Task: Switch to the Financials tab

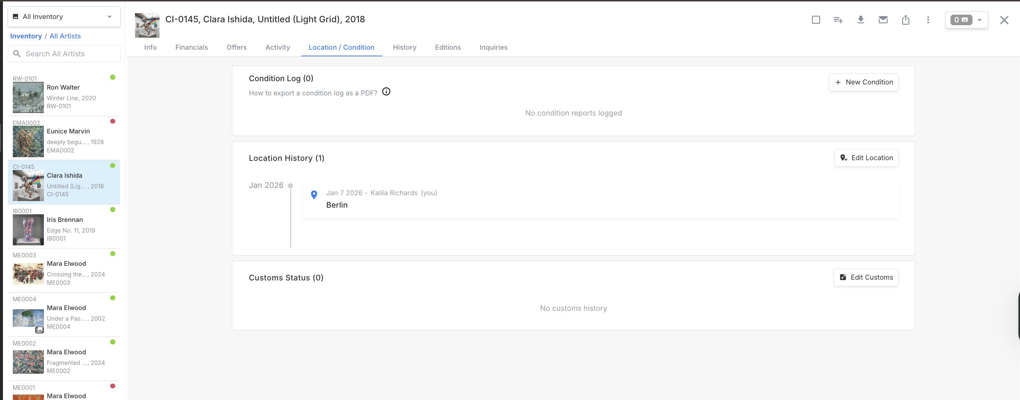Action: (x=192, y=47)
